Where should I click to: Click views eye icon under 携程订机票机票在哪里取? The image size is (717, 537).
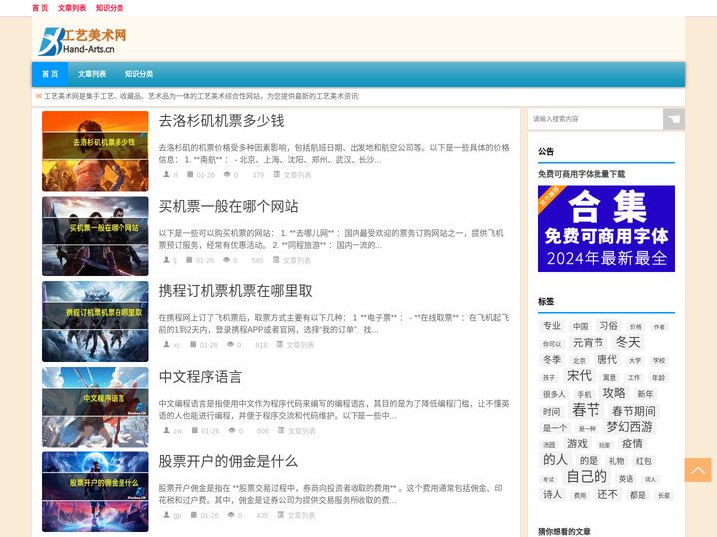[x=230, y=344]
